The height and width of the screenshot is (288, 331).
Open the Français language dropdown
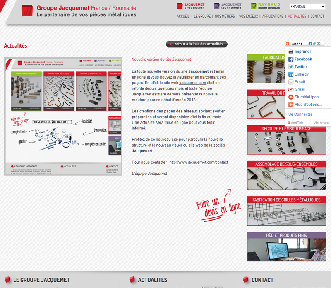click(307, 7)
